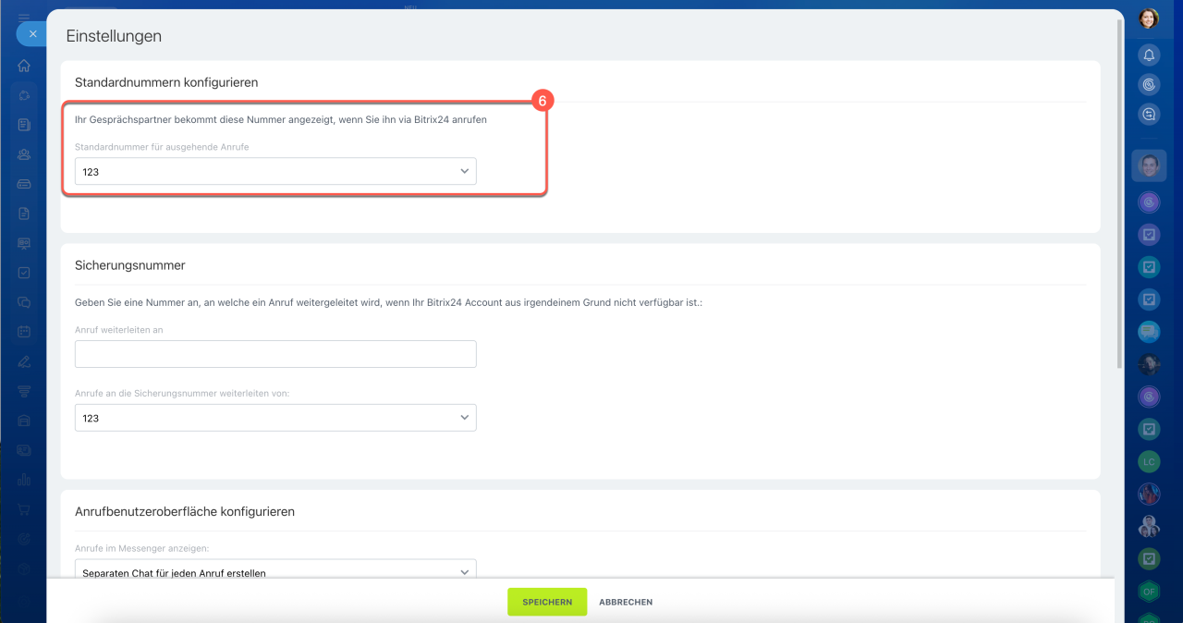Open the bar chart analytics icon in sidebar
The width and height of the screenshot is (1183, 623).
point(24,480)
